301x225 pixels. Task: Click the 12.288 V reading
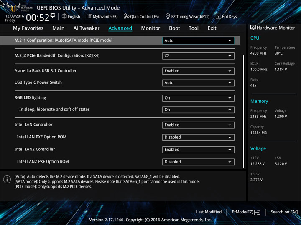(x=258, y=164)
